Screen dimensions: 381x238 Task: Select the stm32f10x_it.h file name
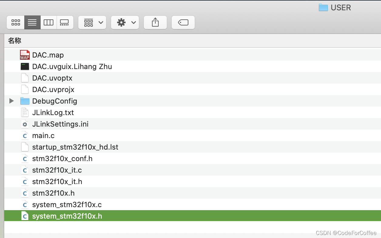(x=57, y=182)
